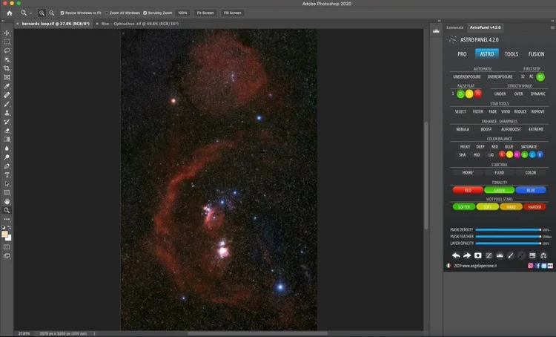Adjust the Mask Density slider

(508, 230)
